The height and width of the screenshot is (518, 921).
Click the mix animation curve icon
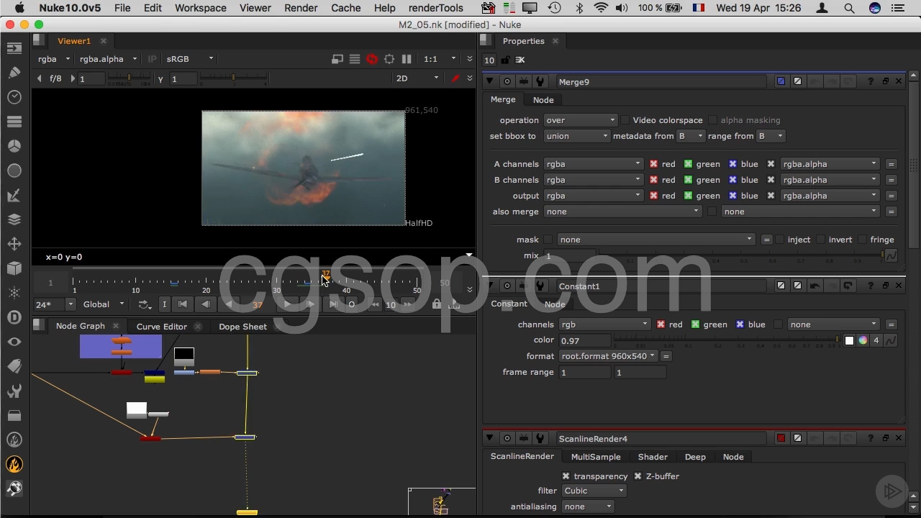pyautogui.click(x=891, y=255)
